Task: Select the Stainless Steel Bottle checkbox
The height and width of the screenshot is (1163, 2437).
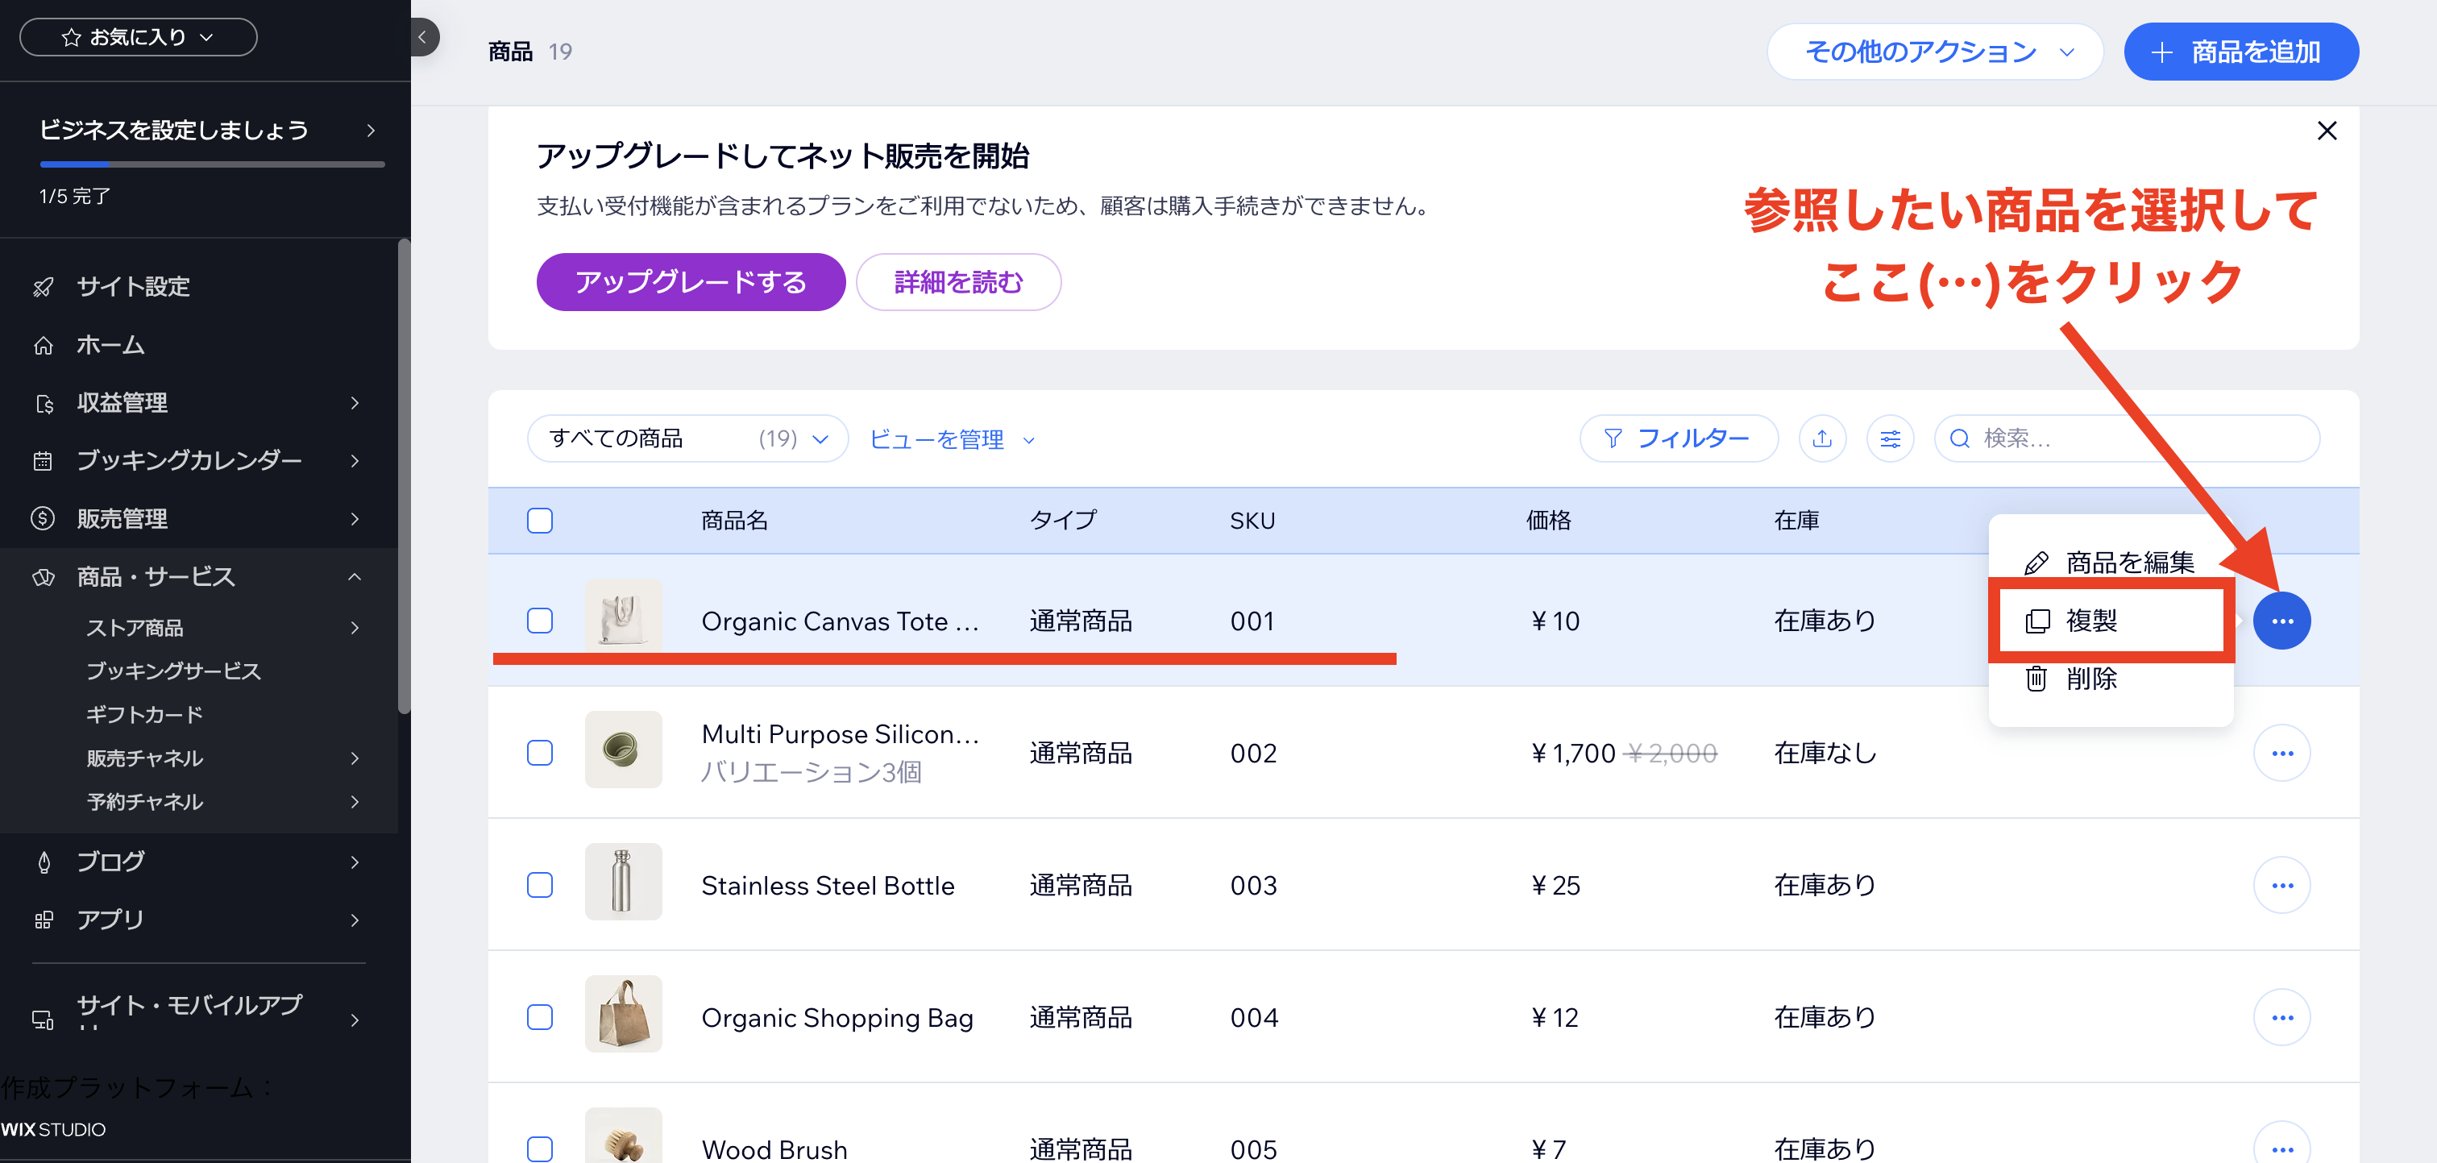Action: [x=540, y=885]
